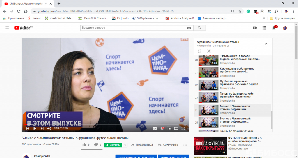Bookmark this page with the star

coord(240,11)
